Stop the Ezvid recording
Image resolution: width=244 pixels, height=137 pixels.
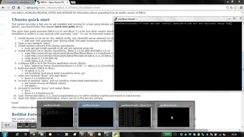pos(27,125)
